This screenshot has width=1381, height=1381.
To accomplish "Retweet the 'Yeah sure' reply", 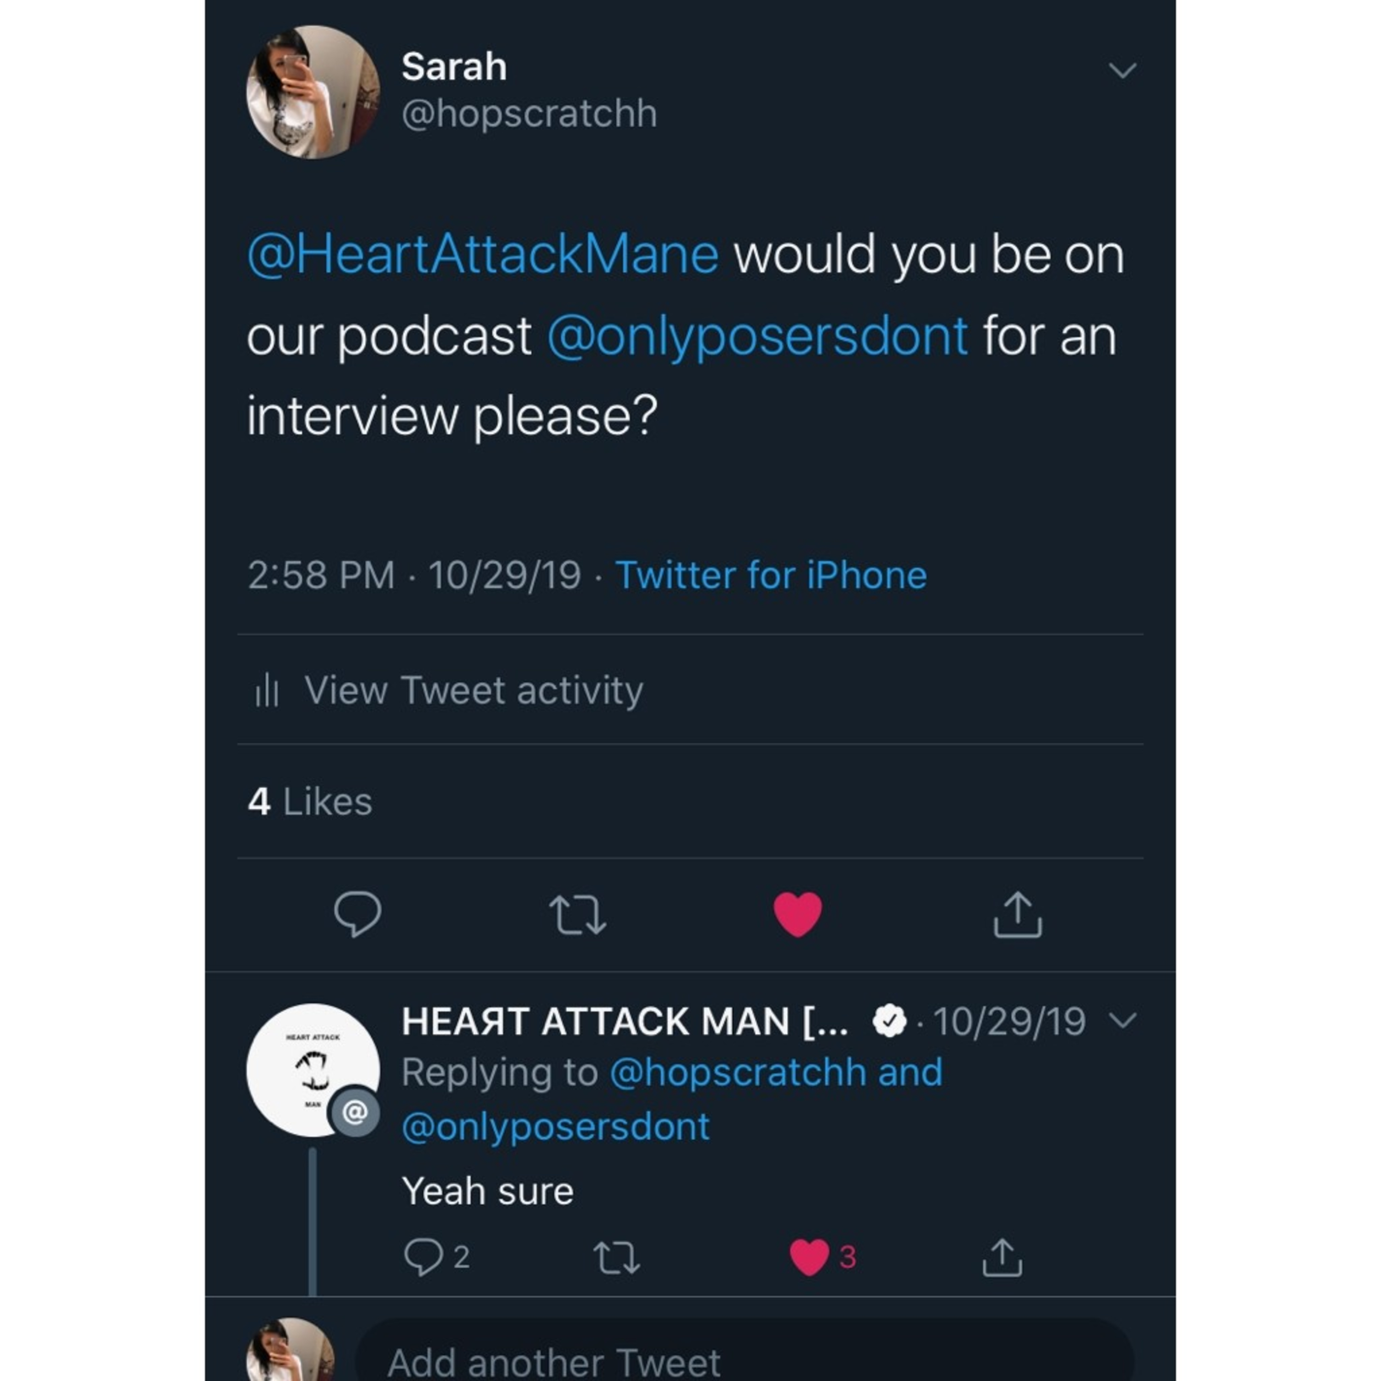I will (x=617, y=1257).
